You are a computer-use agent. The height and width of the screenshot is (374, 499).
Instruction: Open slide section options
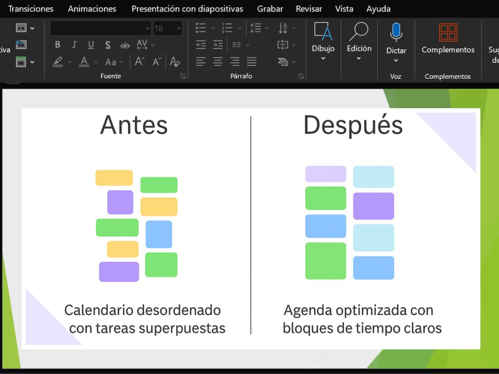tap(25, 62)
